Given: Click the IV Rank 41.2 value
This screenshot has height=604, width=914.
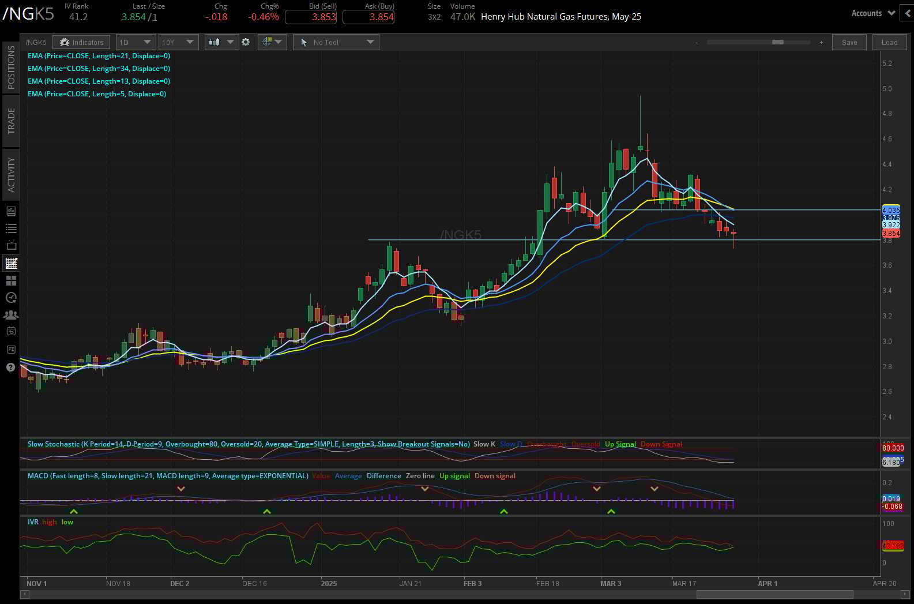Looking at the screenshot, I should click(x=78, y=17).
